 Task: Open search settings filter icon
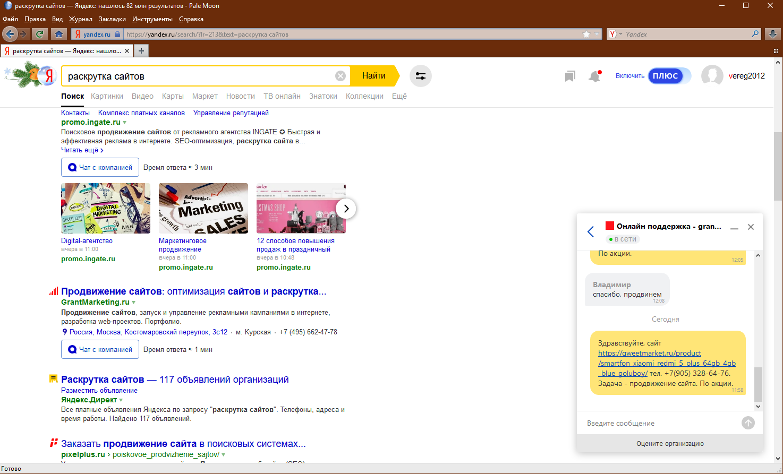[x=421, y=76]
